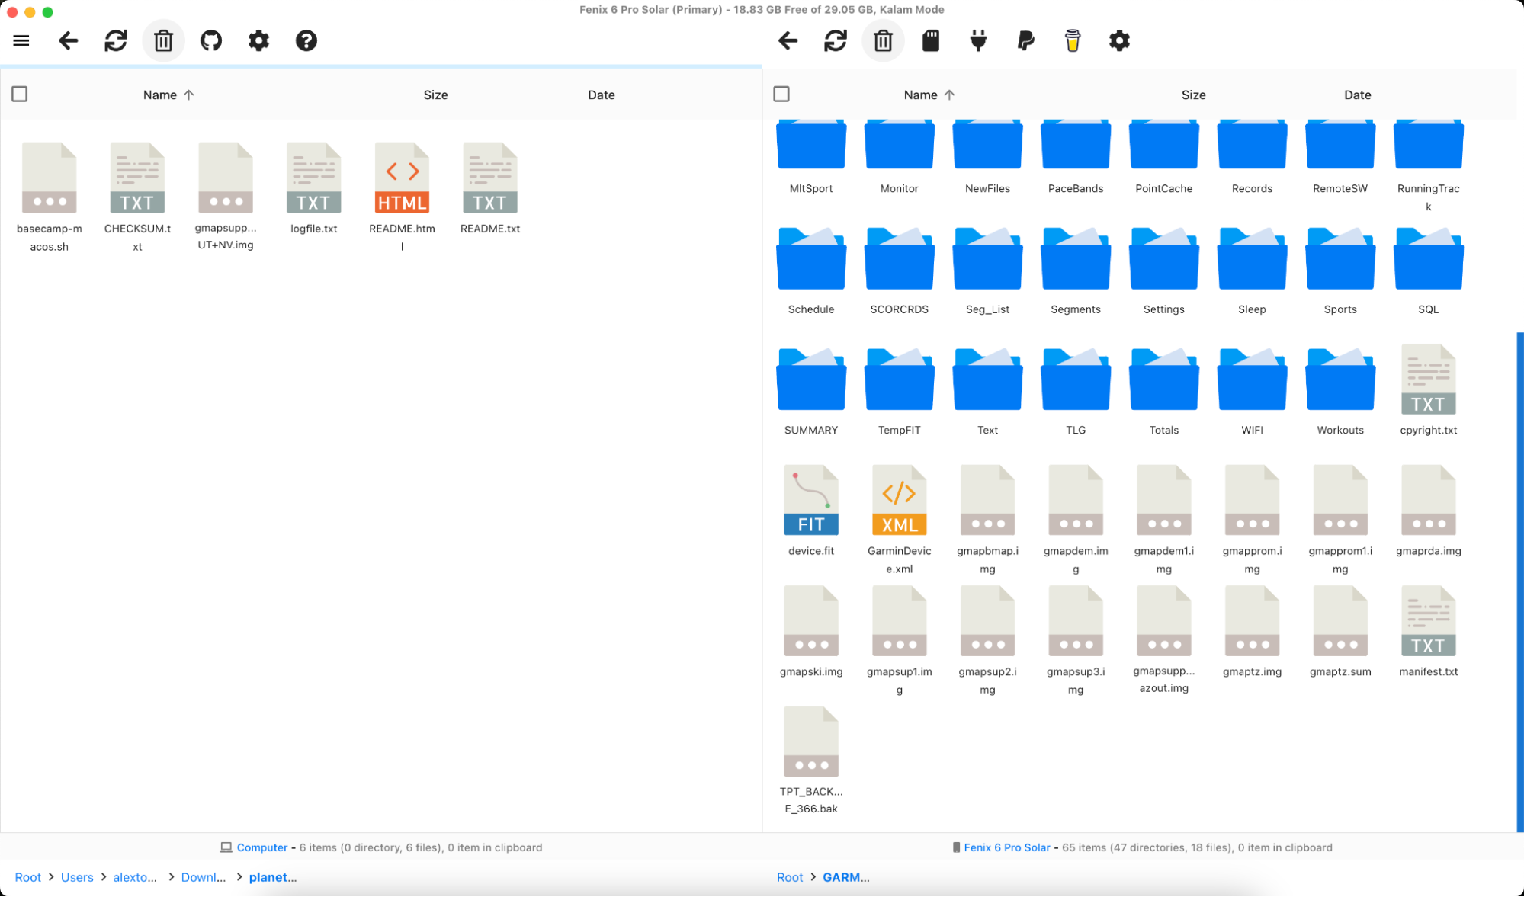Open the GitHub repository icon
1524x897 pixels.
pos(211,40)
